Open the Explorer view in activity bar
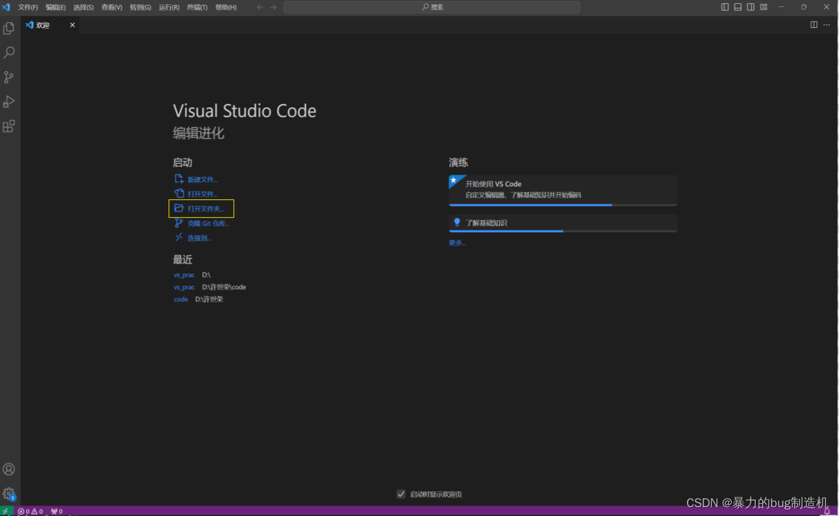This screenshot has height=516, width=839. tap(9, 29)
